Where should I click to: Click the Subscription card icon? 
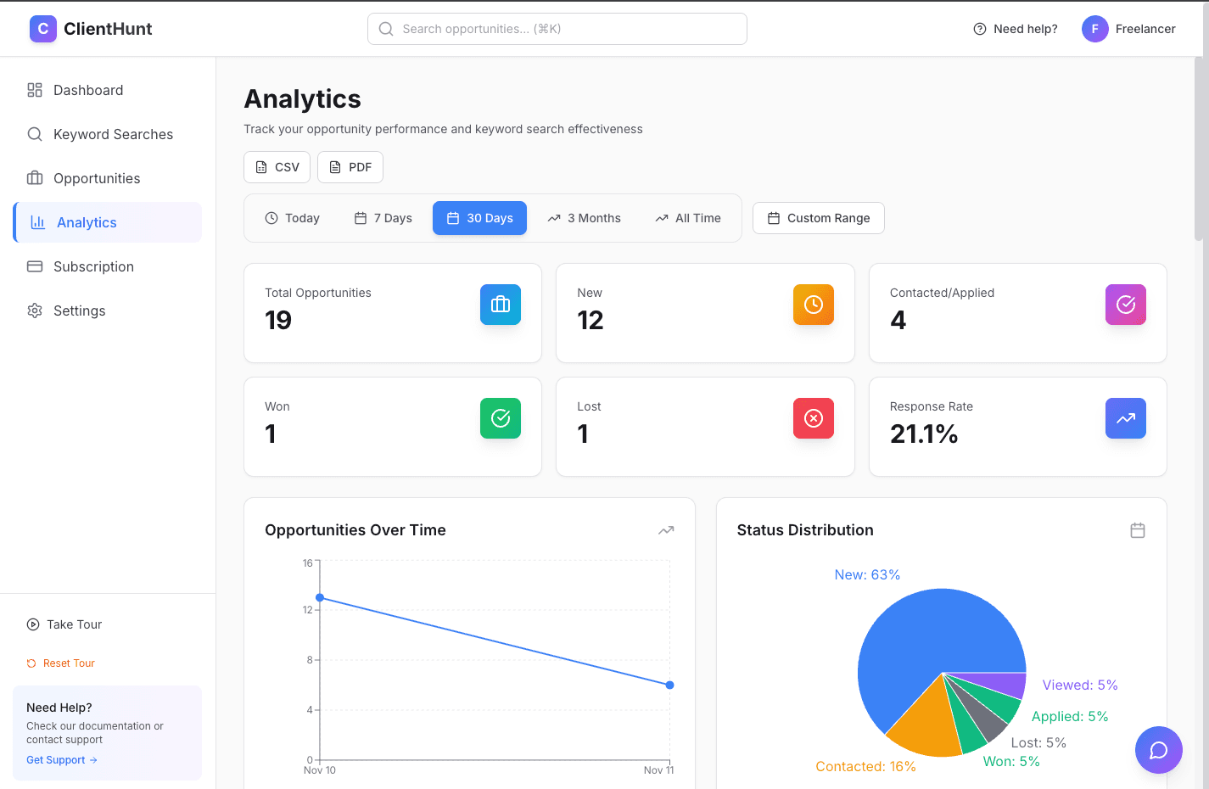pos(34,266)
